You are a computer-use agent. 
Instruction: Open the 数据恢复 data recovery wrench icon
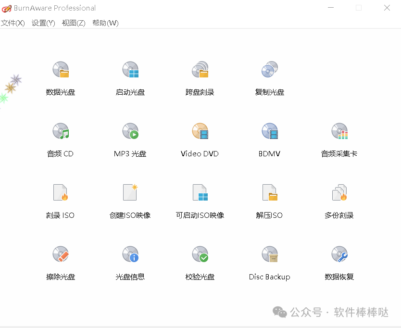click(339, 254)
